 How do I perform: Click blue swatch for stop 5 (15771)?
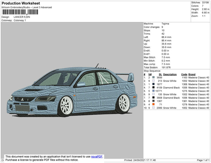153,91
